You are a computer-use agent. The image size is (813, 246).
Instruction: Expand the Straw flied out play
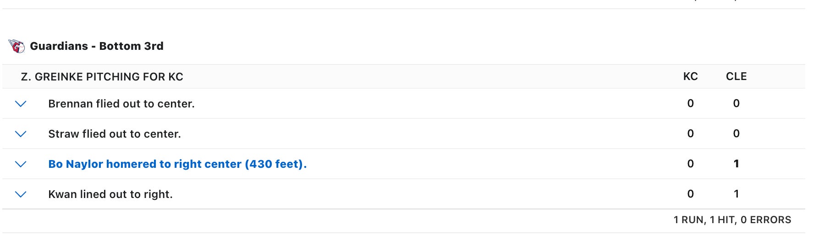coord(21,134)
